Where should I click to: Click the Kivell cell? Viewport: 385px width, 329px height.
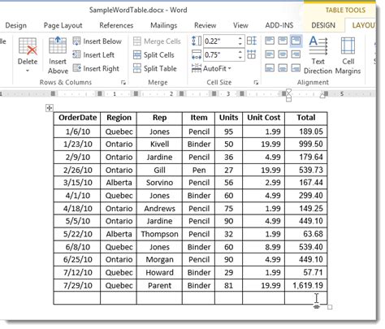click(159, 144)
